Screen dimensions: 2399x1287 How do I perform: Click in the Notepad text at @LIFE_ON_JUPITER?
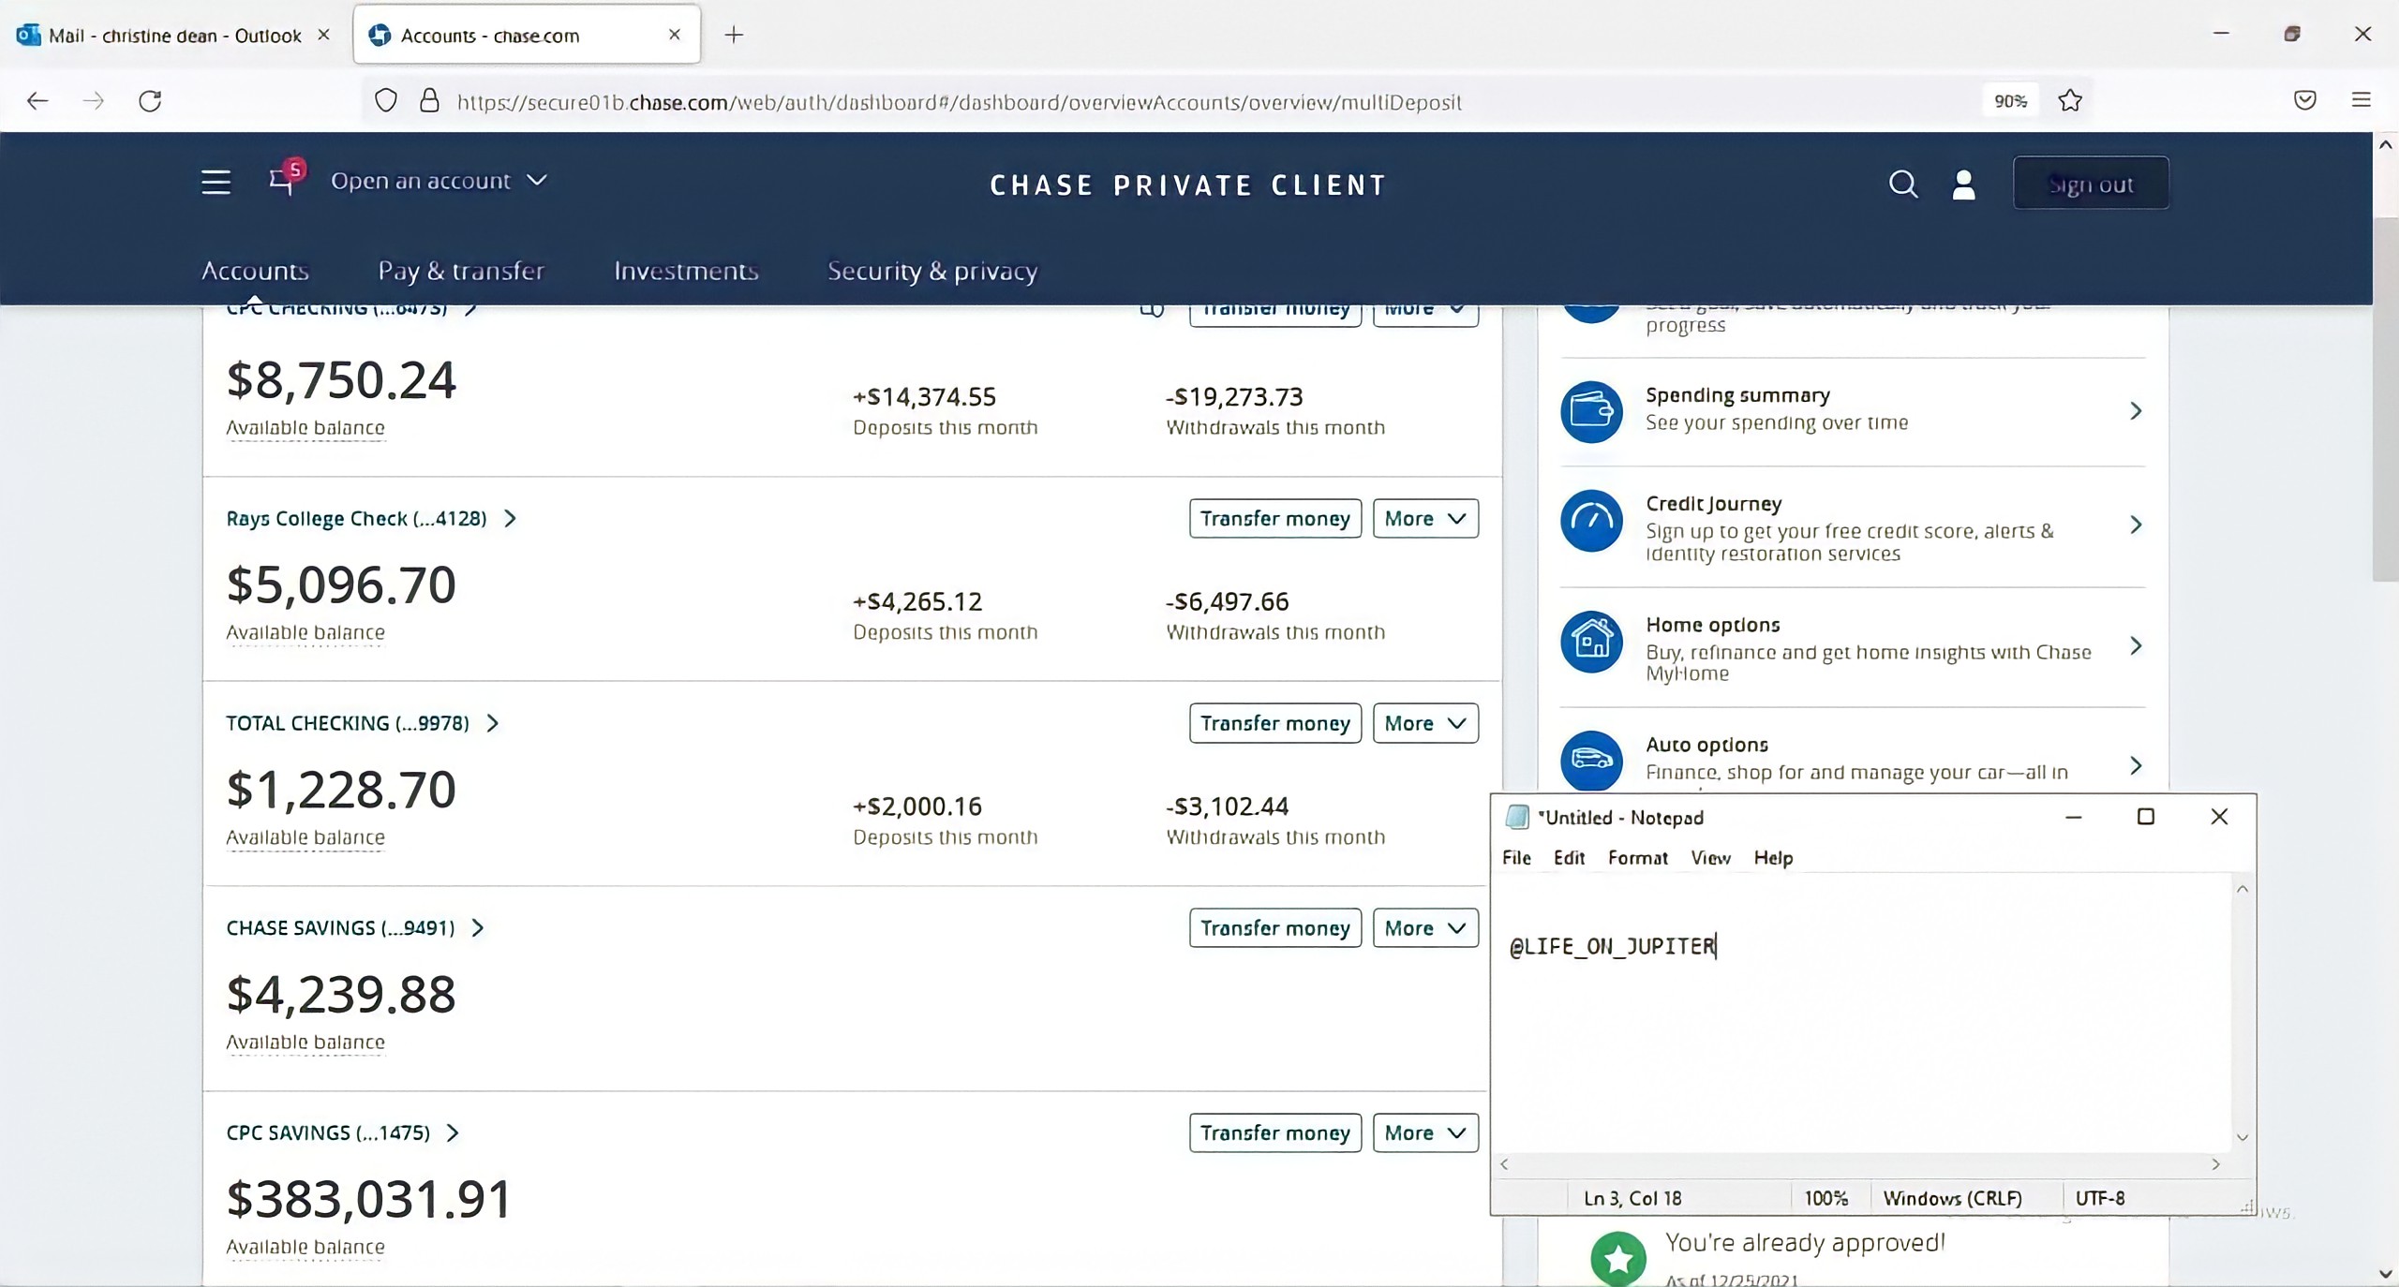click(x=1612, y=946)
